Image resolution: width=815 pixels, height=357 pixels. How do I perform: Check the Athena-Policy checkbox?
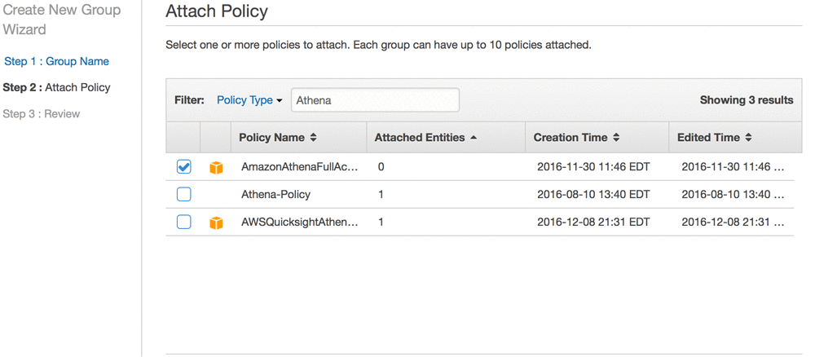(x=184, y=195)
